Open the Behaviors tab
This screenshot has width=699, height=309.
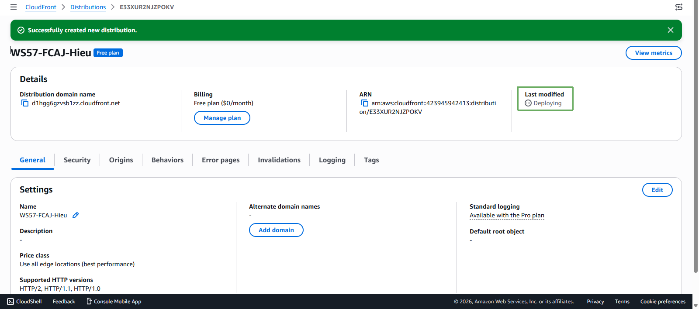click(x=167, y=160)
